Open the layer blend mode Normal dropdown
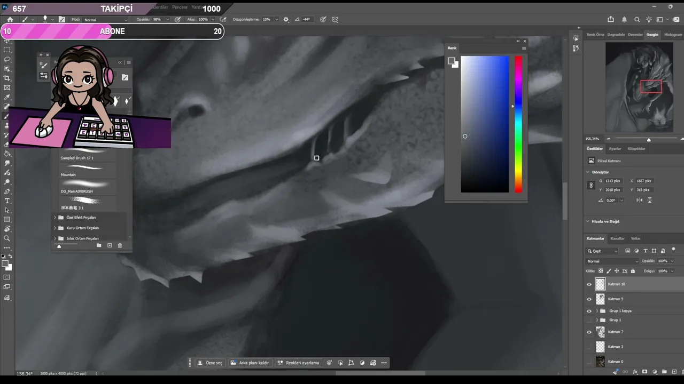The image size is (684, 384). coord(612,261)
